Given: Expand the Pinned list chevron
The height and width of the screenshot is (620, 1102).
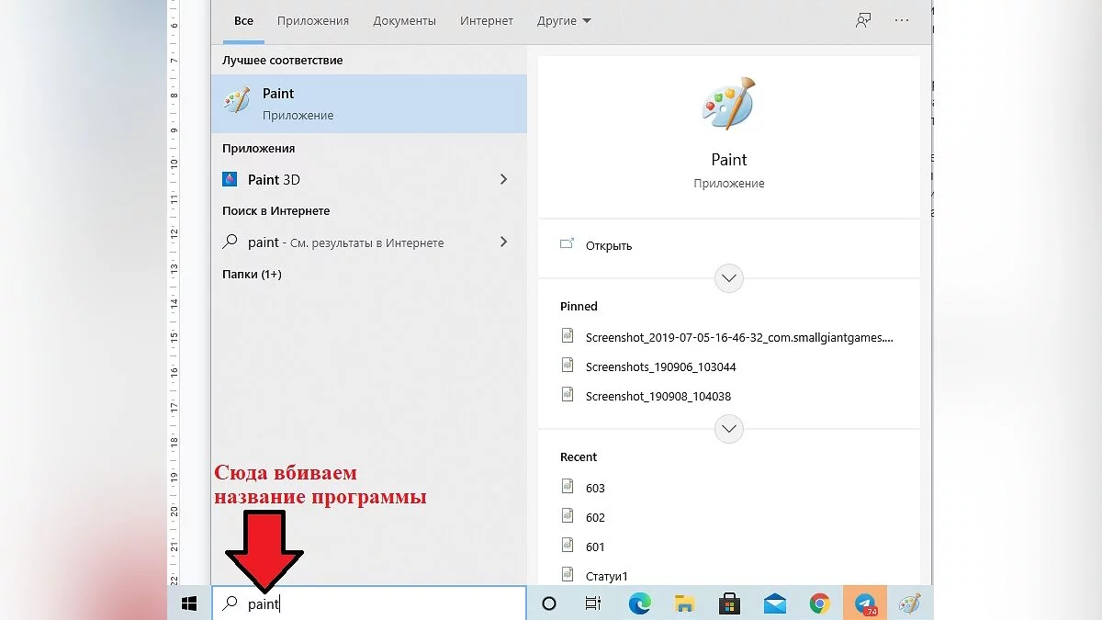Looking at the screenshot, I should (729, 428).
